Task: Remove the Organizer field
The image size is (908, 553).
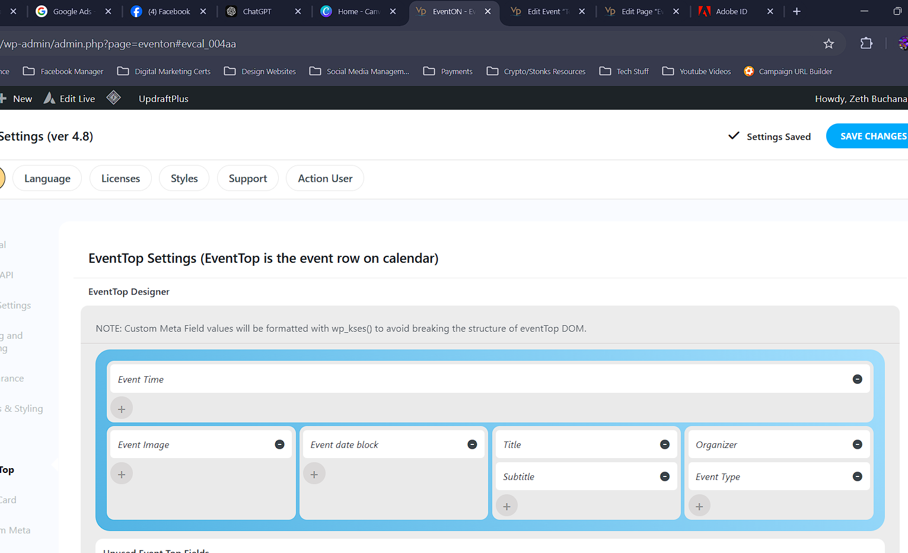Action: 857,444
